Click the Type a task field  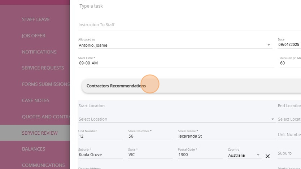coord(180,6)
